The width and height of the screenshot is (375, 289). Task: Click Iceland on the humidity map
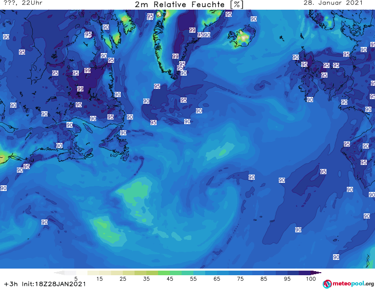point(241,37)
